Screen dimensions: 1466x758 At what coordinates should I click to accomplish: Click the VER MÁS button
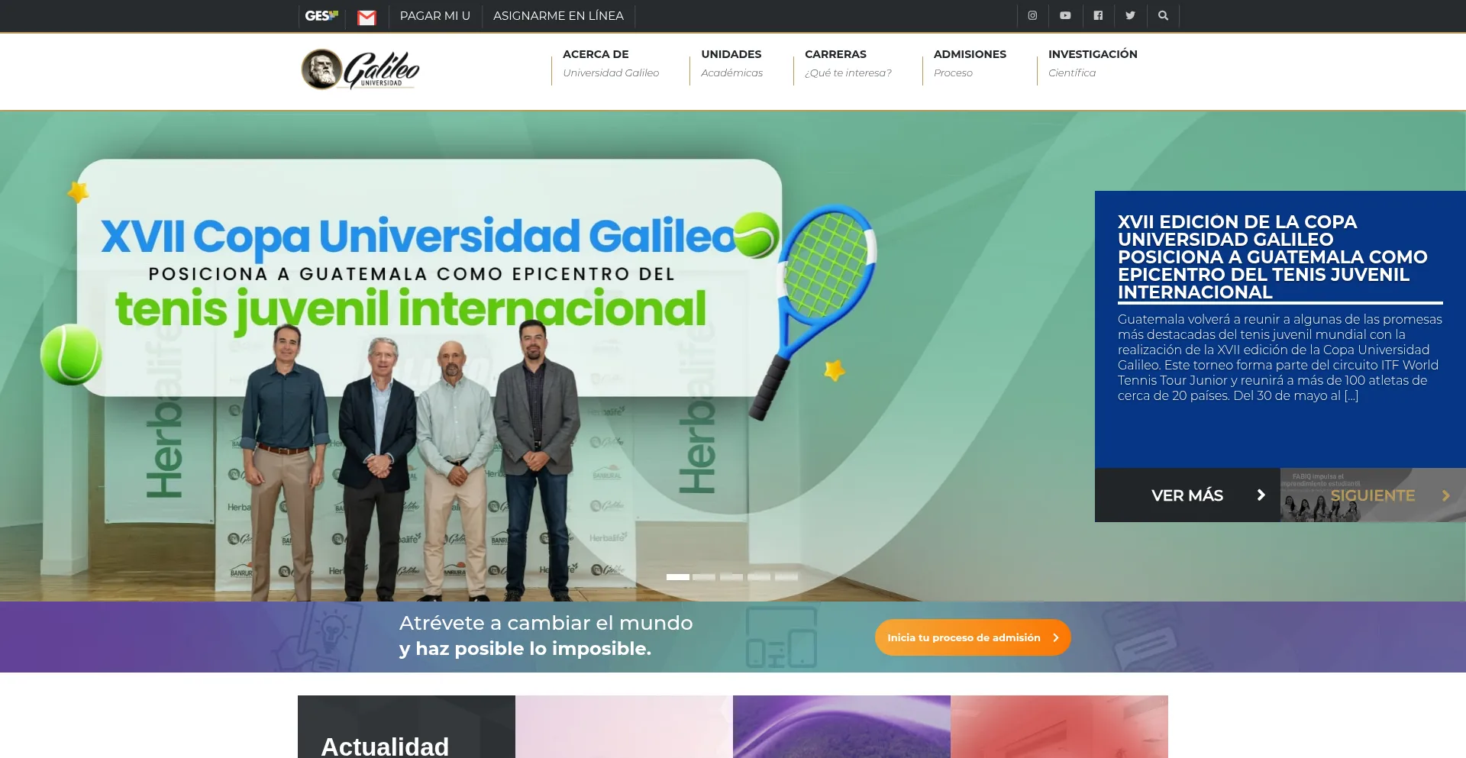(x=1187, y=495)
